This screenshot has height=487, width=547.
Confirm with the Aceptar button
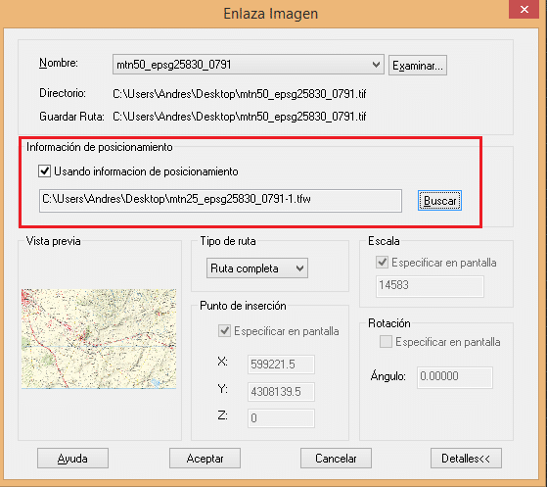coord(205,459)
